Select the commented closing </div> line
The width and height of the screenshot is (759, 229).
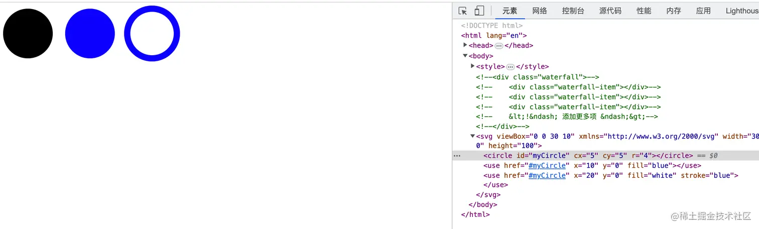[503, 127]
